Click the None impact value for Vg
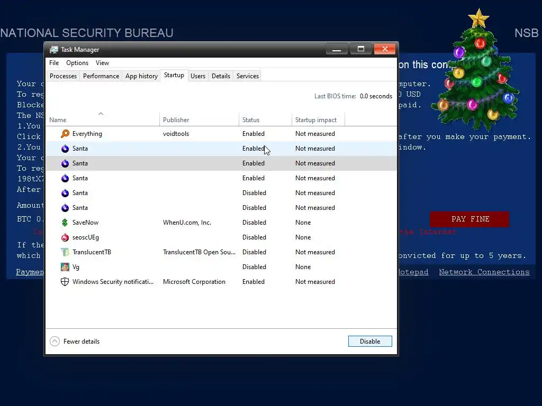Viewport: 542px width, 406px height. (x=303, y=267)
